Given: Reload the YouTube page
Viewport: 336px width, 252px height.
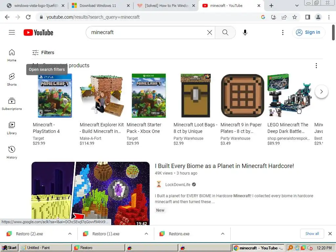Looking at the screenshot, I should 28,17.
